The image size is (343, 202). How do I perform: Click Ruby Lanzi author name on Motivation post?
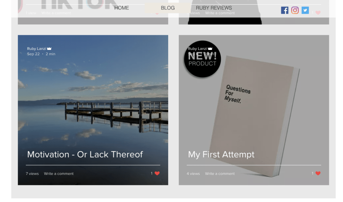(x=37, y=49)
